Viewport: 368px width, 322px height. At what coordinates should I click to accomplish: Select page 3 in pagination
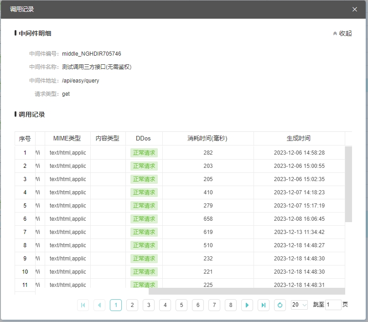pos(149,305)
